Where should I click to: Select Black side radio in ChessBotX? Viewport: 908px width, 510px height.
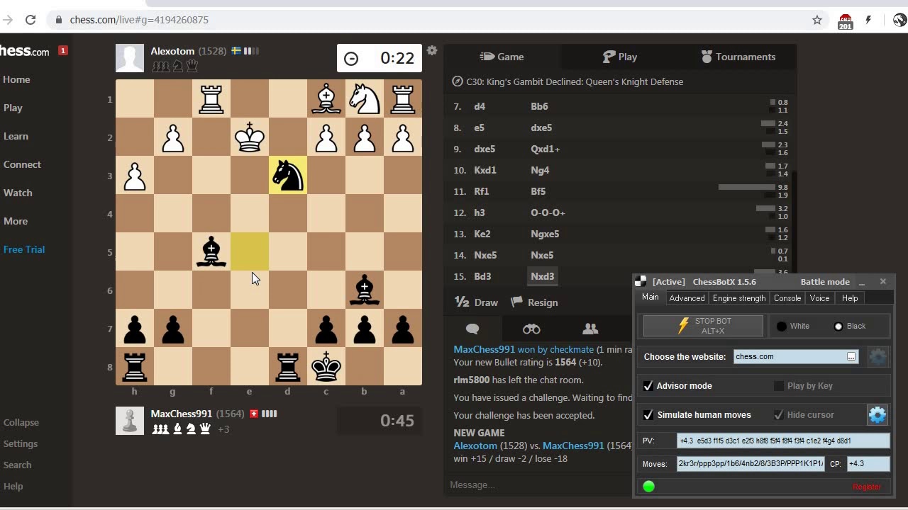pyautogui.click(x=838, y=327)
